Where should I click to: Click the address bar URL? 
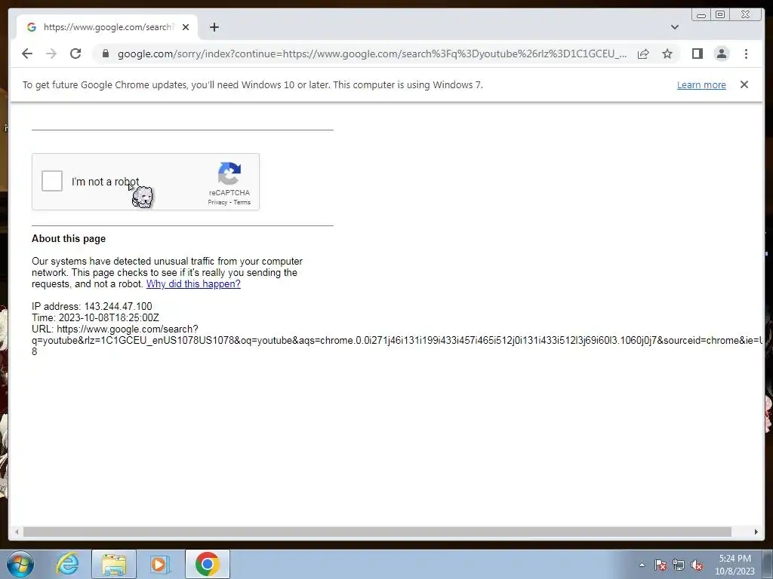point(372,54)
